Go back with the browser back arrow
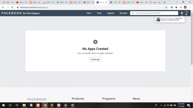Viewport: 193px width, 108px height. tap(3, 7)
